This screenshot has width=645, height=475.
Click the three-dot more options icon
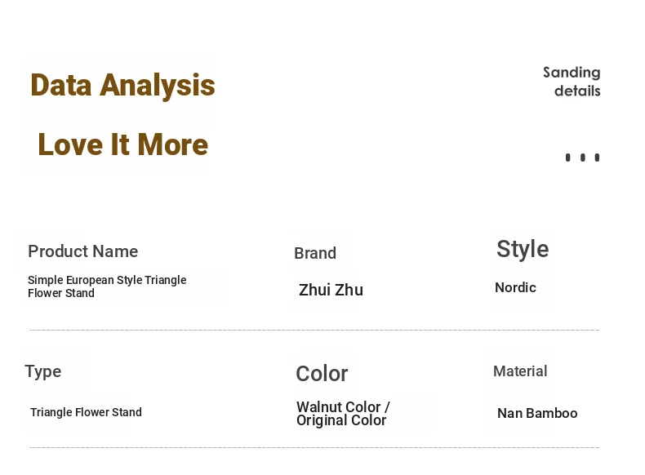(x=582, y=158)
